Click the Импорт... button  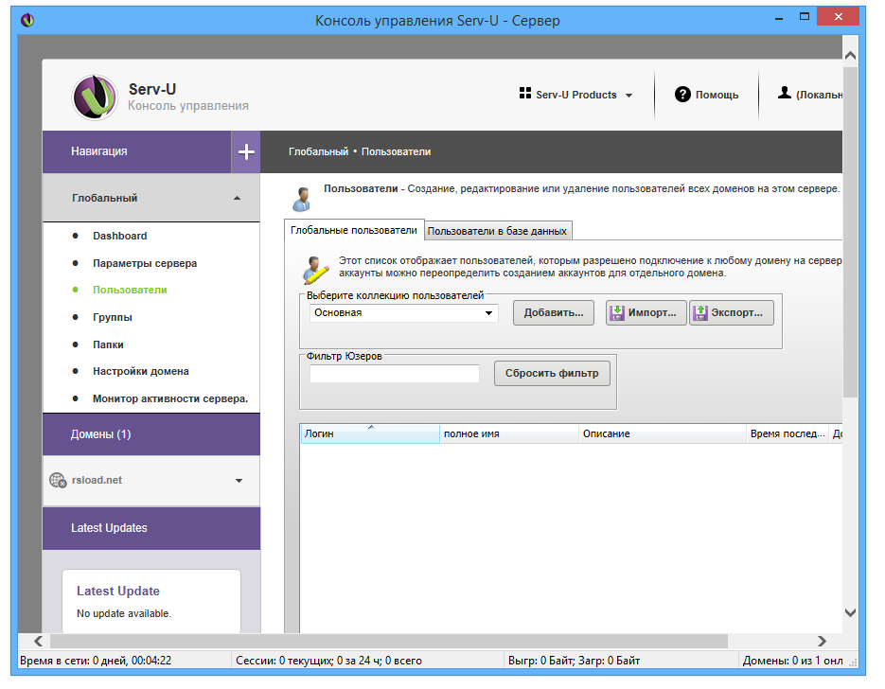coord(646,312)
